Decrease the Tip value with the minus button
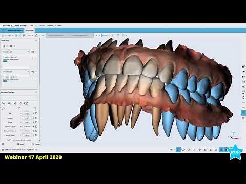Viewport: 246px width, 184px height. tap(21, 113)
